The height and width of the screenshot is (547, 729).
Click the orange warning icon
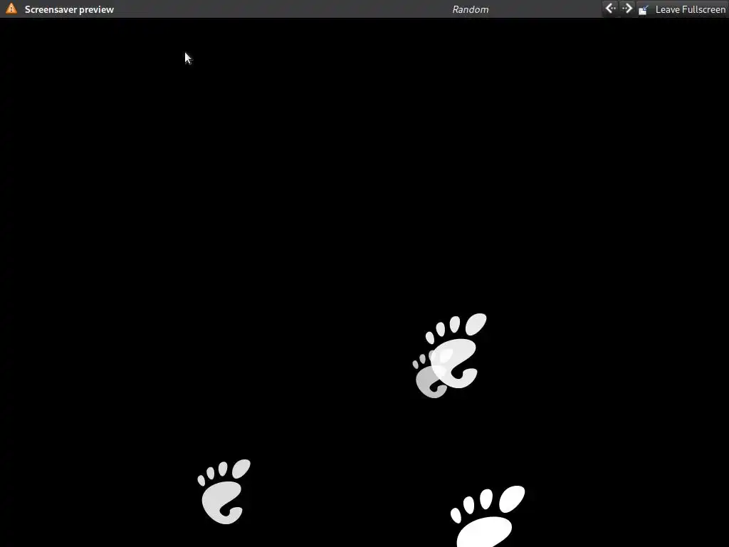pyautogui.click(x=11, y=9)
